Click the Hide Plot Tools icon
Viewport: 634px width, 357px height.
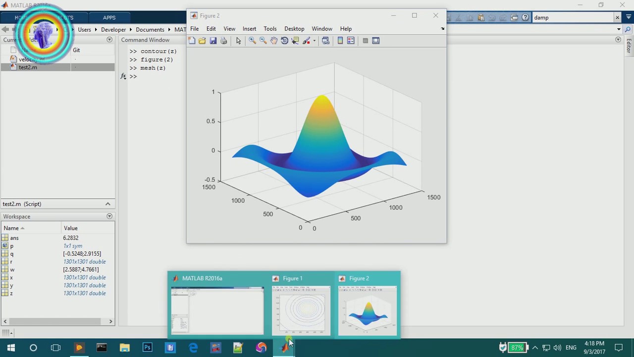[365, 41]
